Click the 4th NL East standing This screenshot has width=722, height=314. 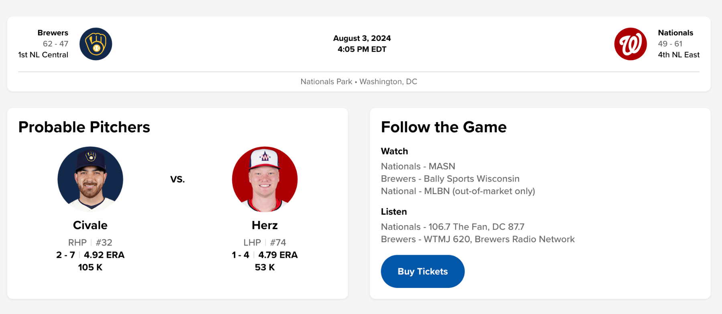tap(678, 55)
